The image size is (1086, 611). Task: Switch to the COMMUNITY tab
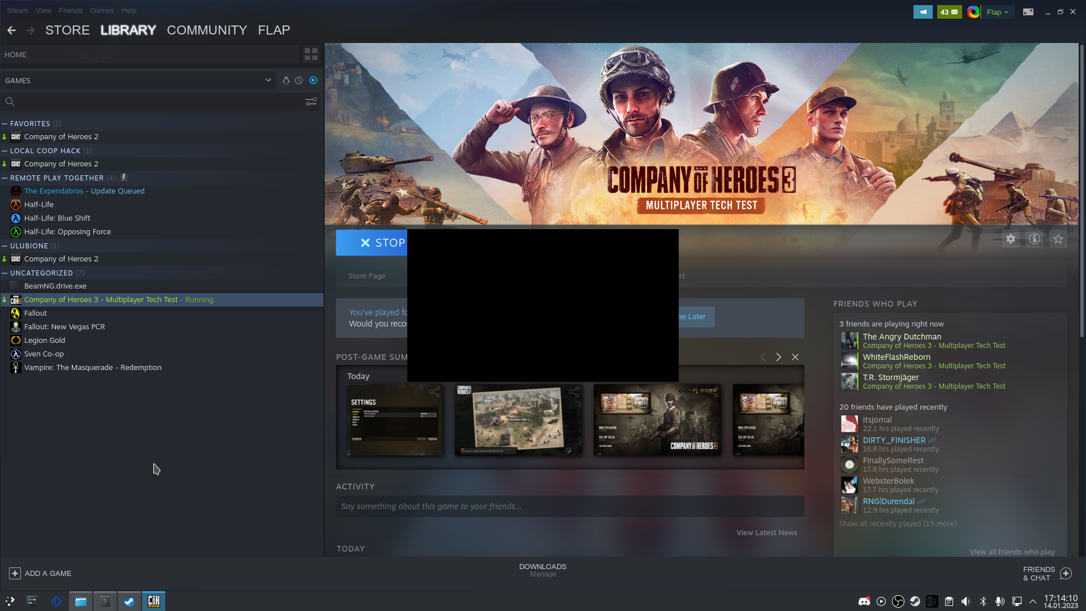206,30
